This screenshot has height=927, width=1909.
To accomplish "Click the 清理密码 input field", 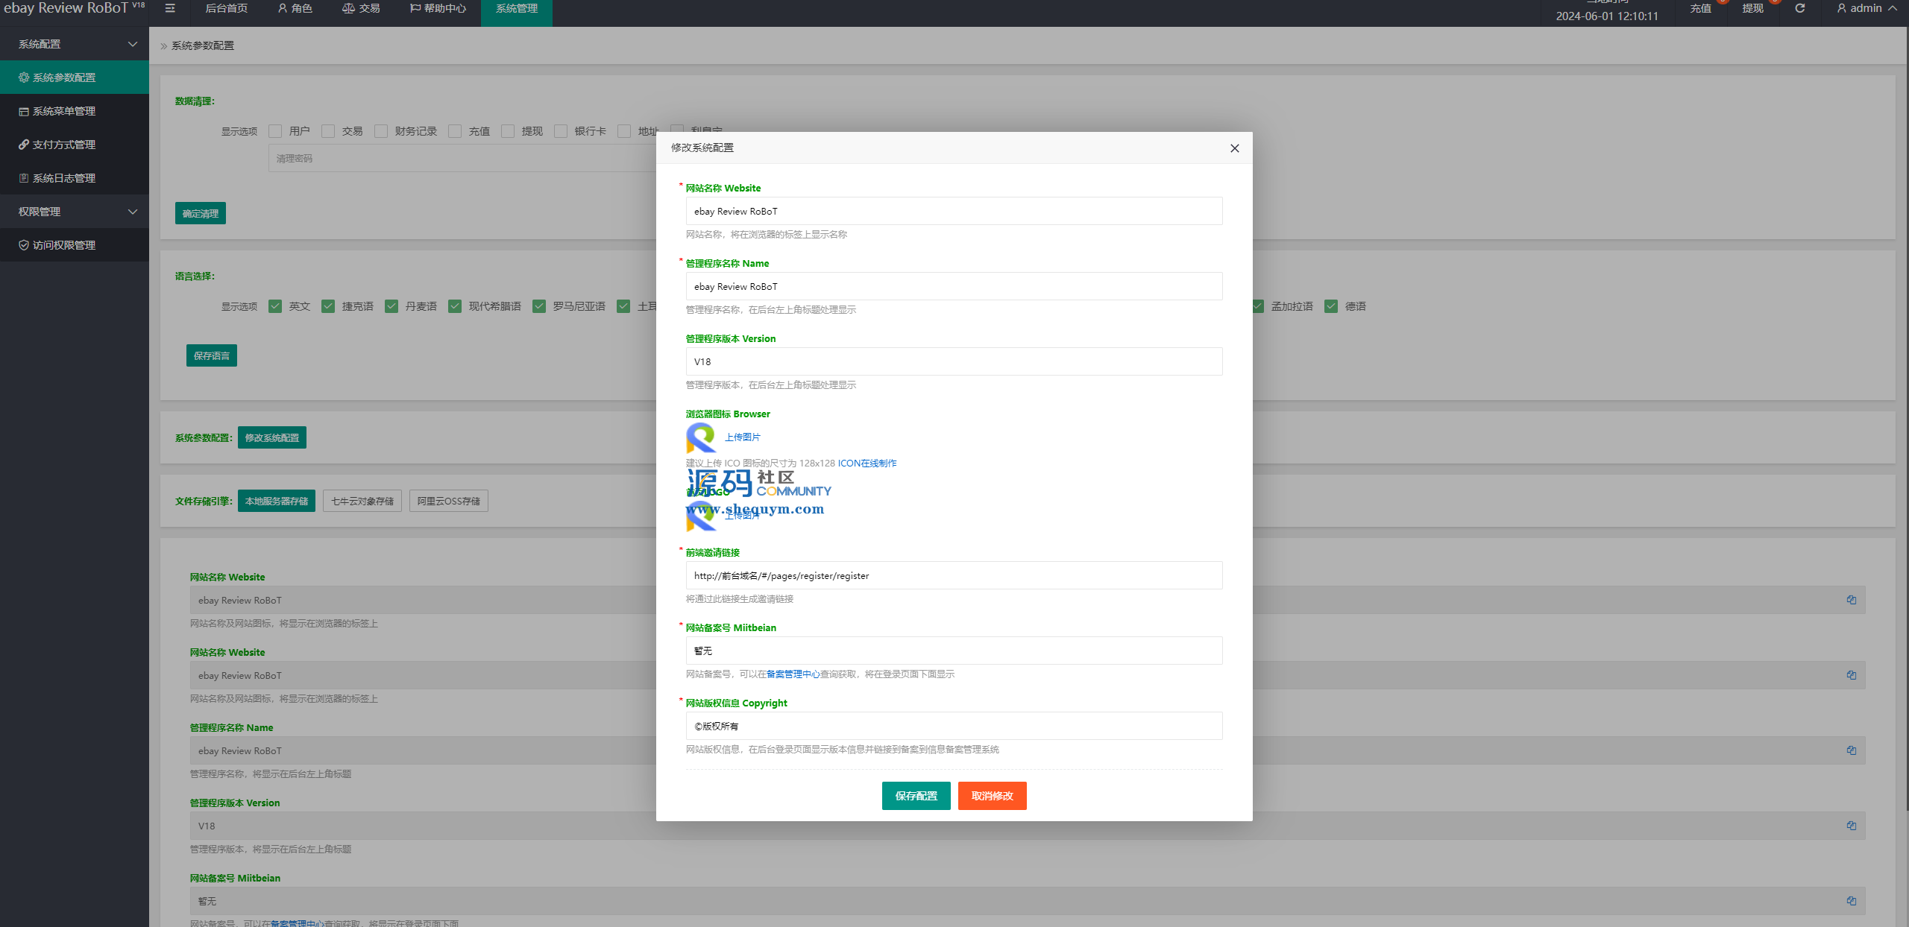I will click(x=462, y=159).
